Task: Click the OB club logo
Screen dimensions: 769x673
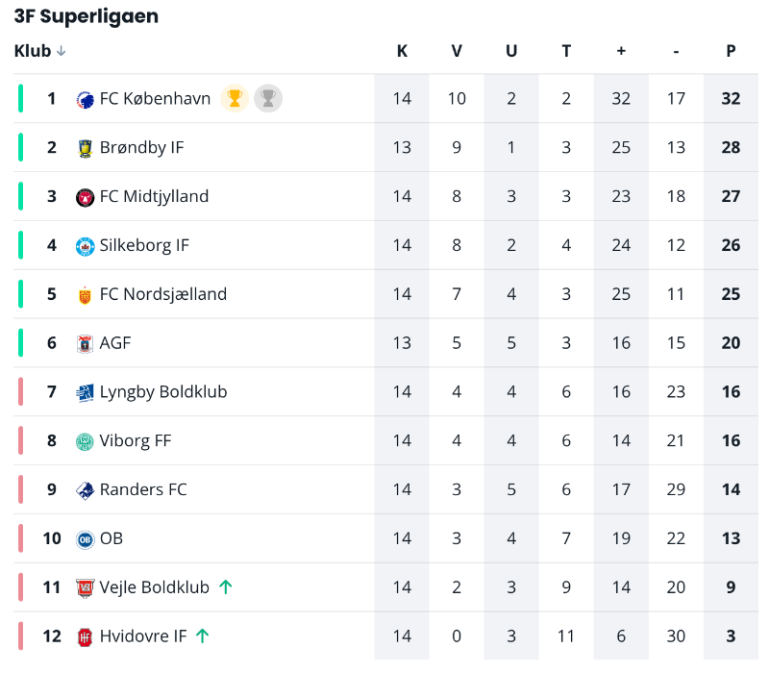Action: pyautogui.click(x=85, y=539)
